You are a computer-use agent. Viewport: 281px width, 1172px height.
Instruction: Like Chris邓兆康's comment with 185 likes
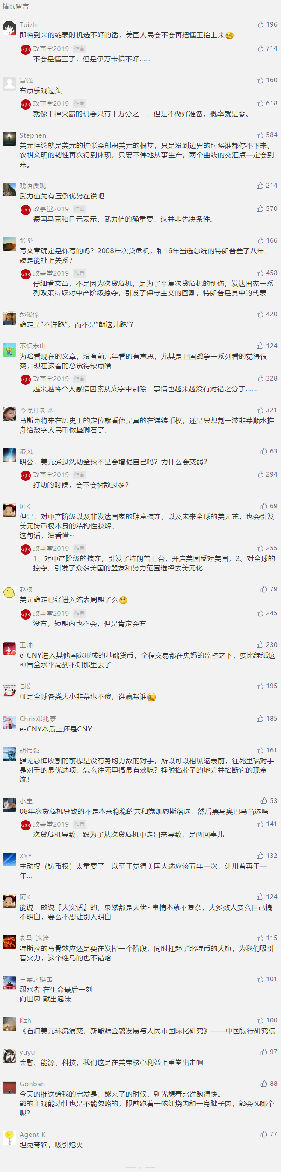[266, 718]
